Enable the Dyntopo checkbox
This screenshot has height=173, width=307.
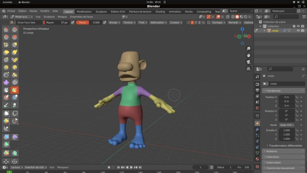click(x=209, y=22)
